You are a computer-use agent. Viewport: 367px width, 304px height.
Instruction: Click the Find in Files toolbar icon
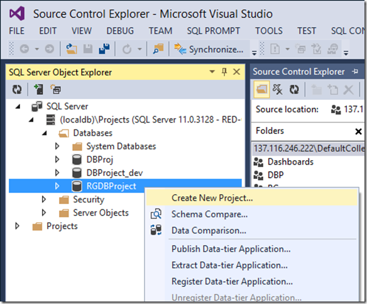[158, 49]
